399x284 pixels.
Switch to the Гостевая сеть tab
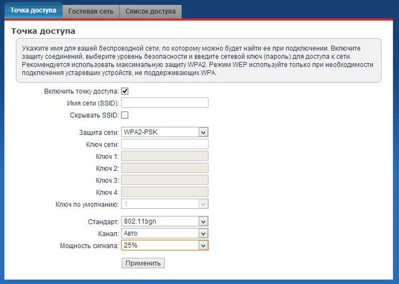91,11
